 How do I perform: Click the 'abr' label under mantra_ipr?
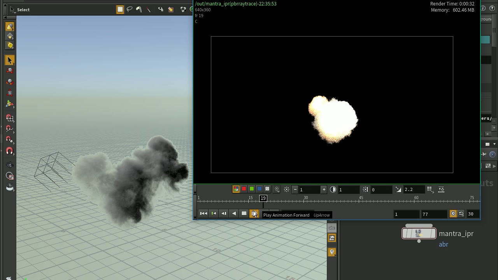444,245
